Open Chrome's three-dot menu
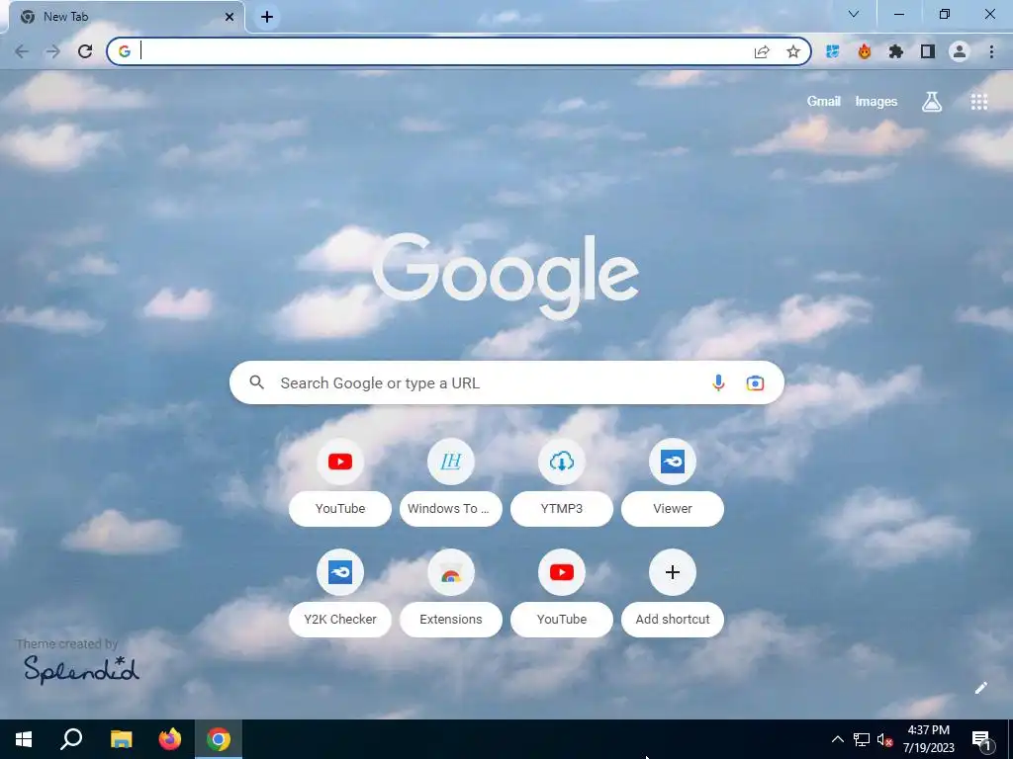 click(x=991, y=51)
